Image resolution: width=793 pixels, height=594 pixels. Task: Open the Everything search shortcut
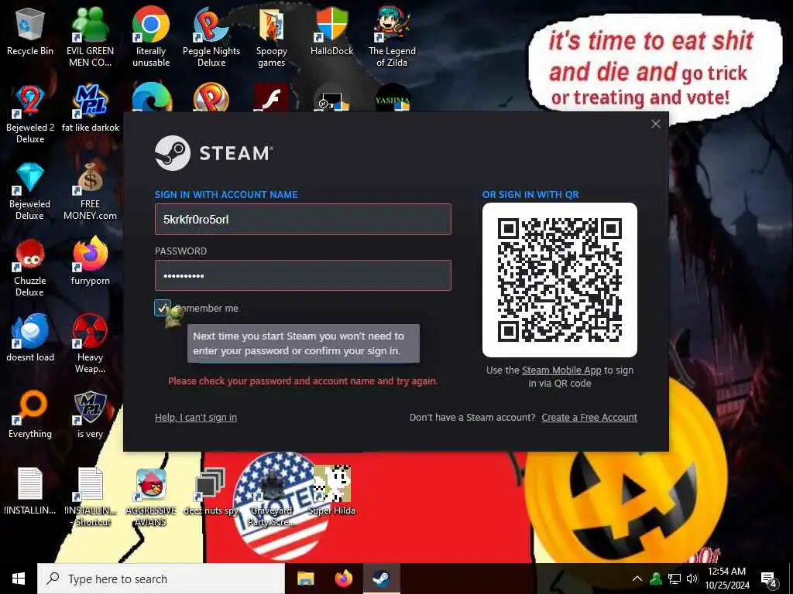[x=30, y=415]
